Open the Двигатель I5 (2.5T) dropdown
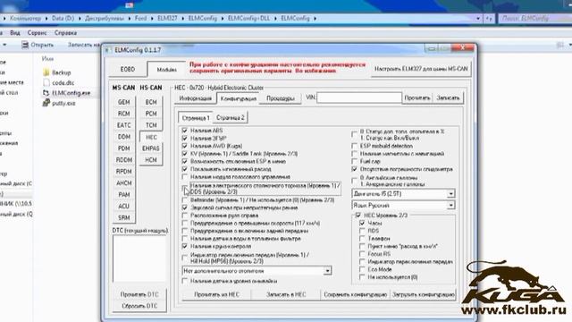 403,193
